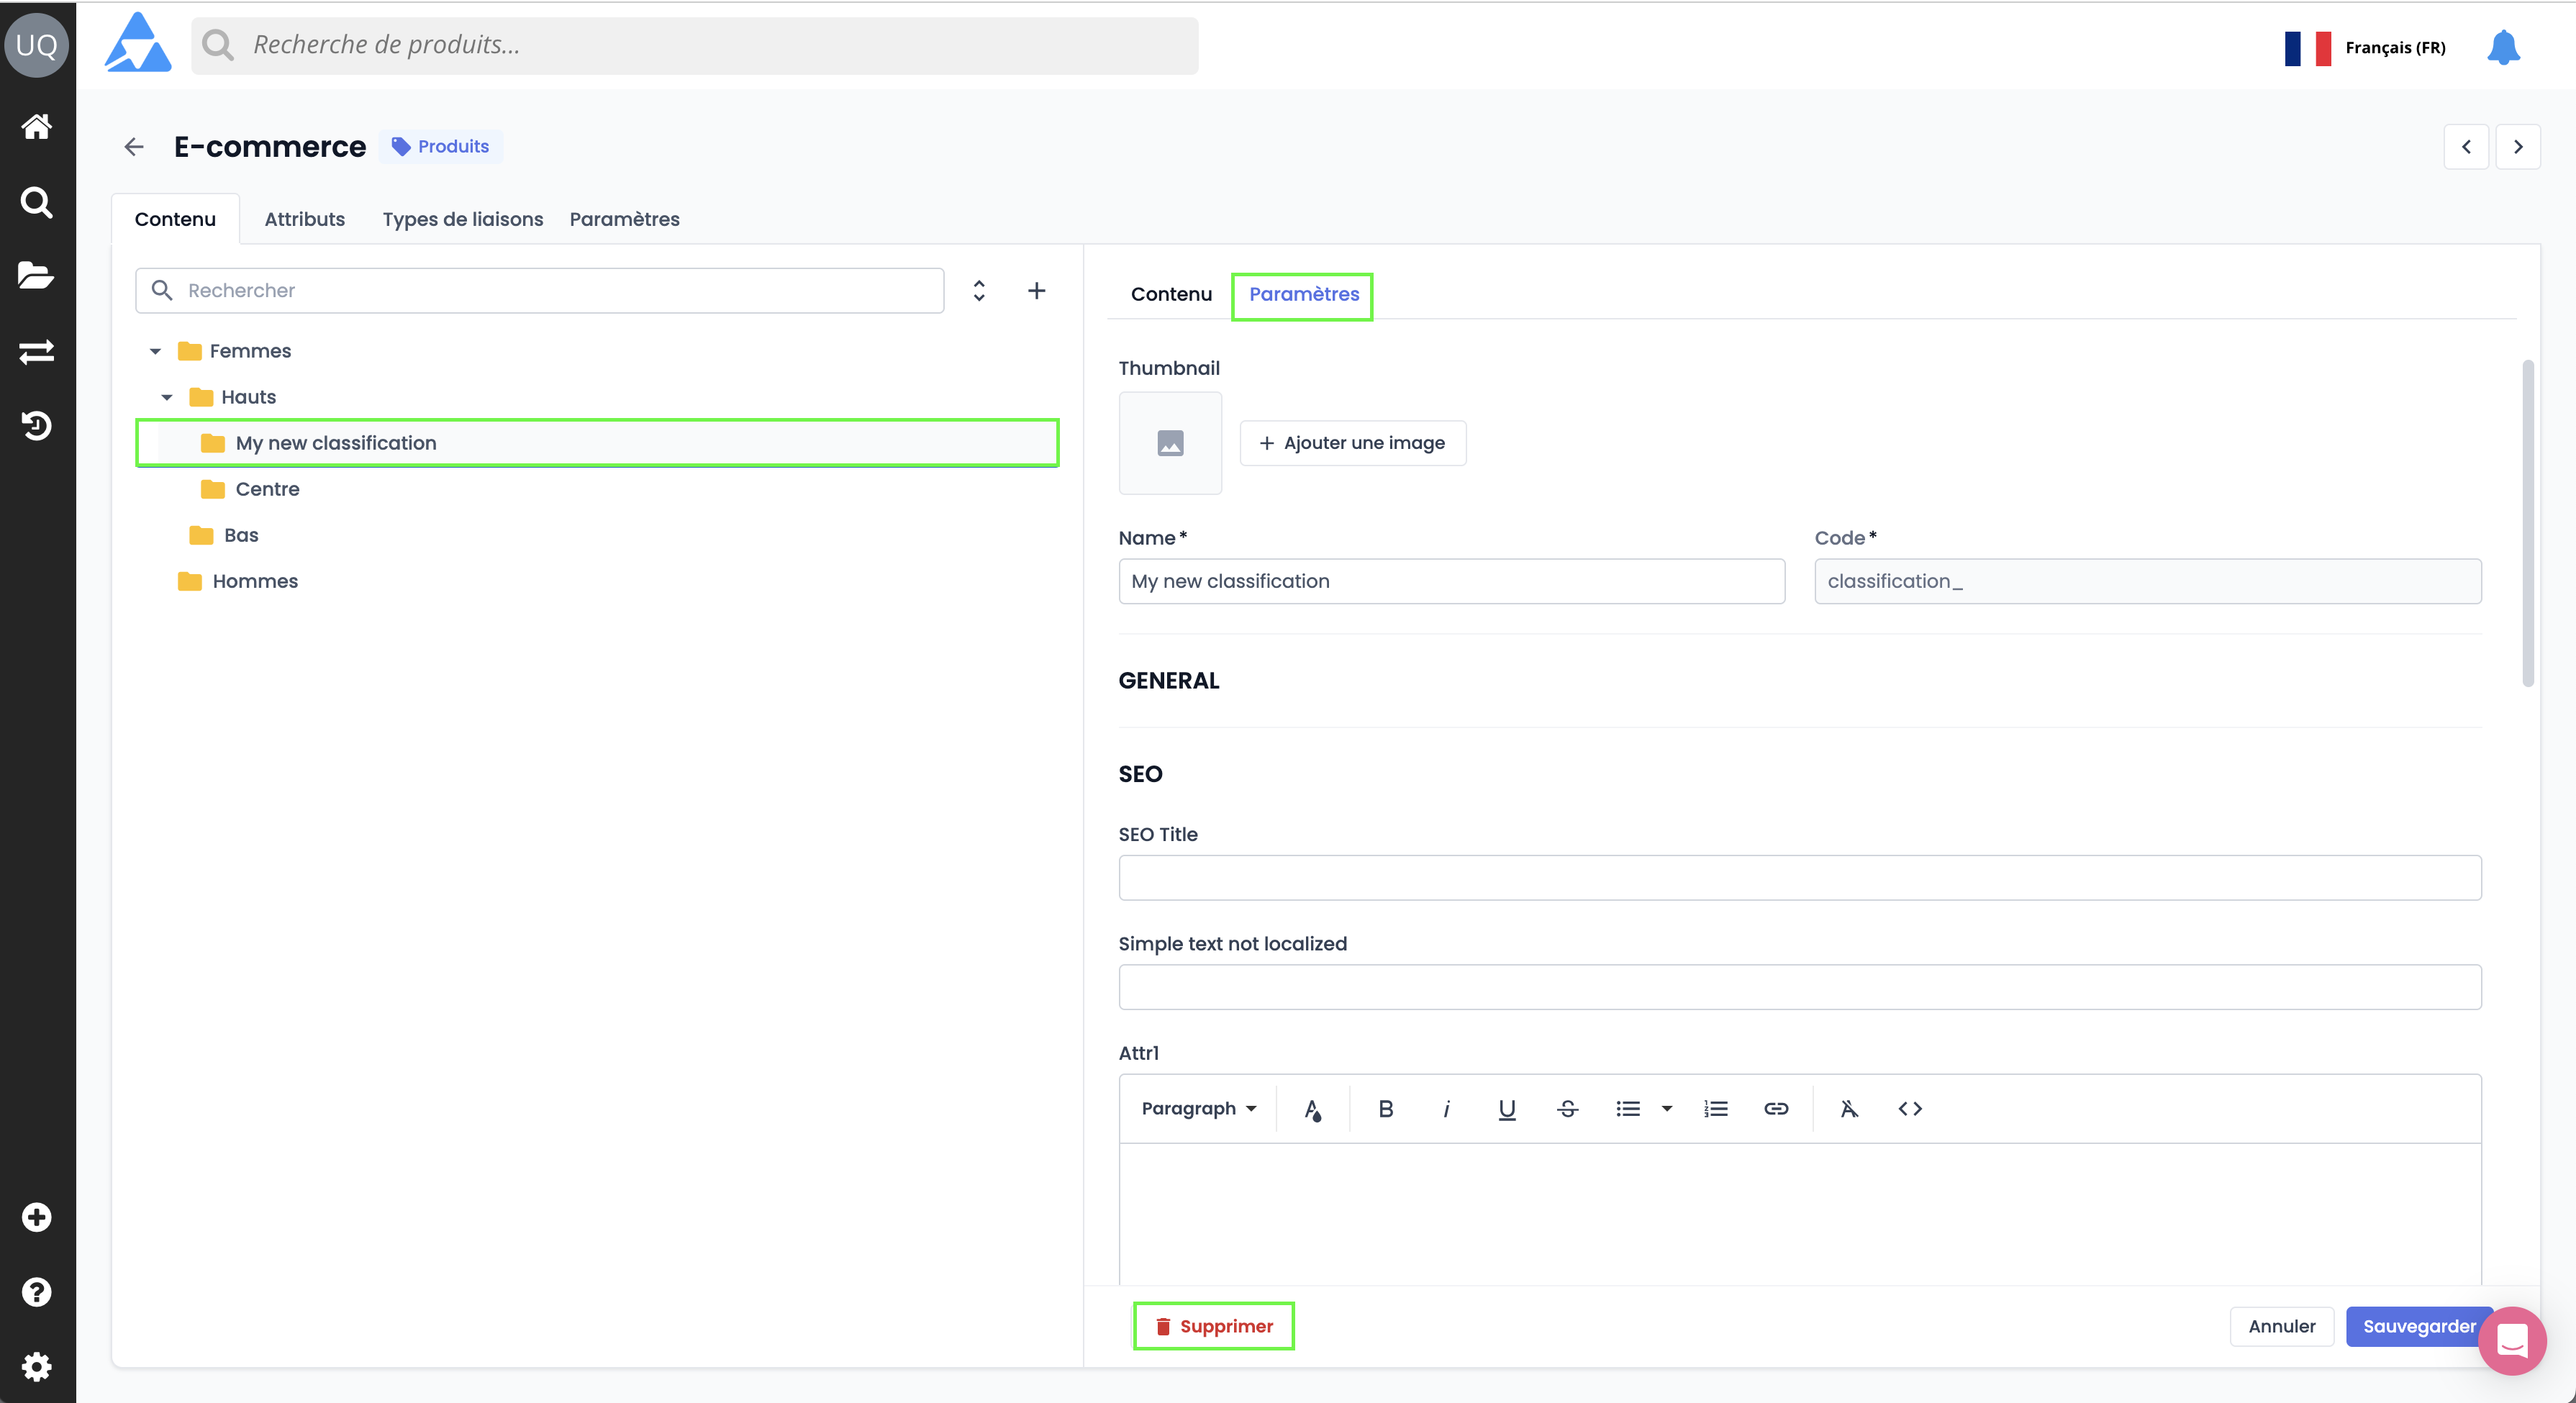The image size is (2576, 1403).
Task: Switch to the top Contenu tab
Action: (x=175, y=219)
